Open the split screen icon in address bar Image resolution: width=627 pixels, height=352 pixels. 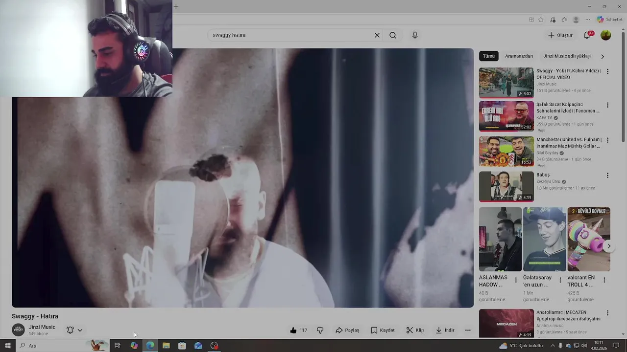[x=531, y=20]
